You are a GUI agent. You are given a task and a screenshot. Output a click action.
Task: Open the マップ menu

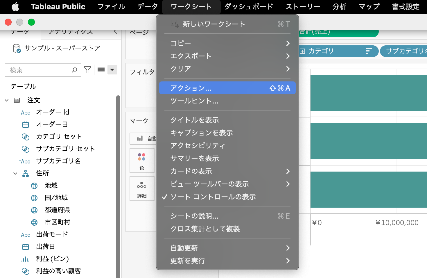pyautogui.click(x=369, y=6)
